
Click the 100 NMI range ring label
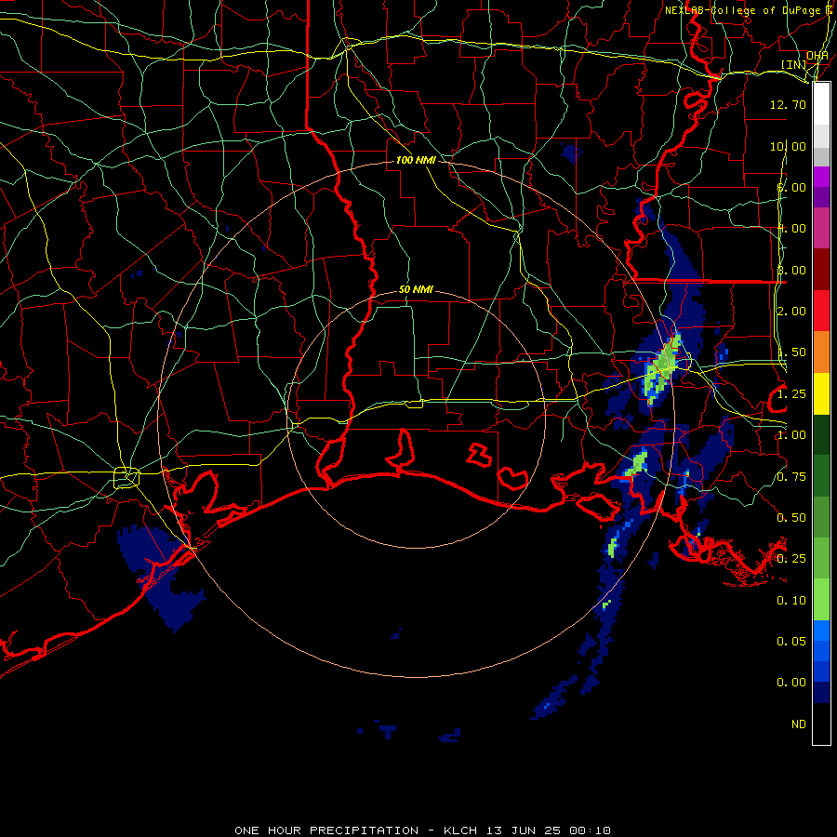click(416, 160)
